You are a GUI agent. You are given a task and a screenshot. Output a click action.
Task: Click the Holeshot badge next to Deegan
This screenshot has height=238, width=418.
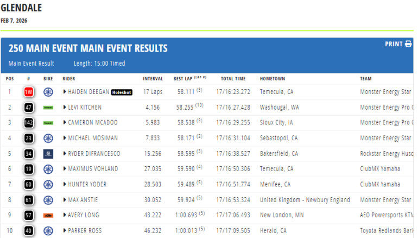tap(122, 92)
